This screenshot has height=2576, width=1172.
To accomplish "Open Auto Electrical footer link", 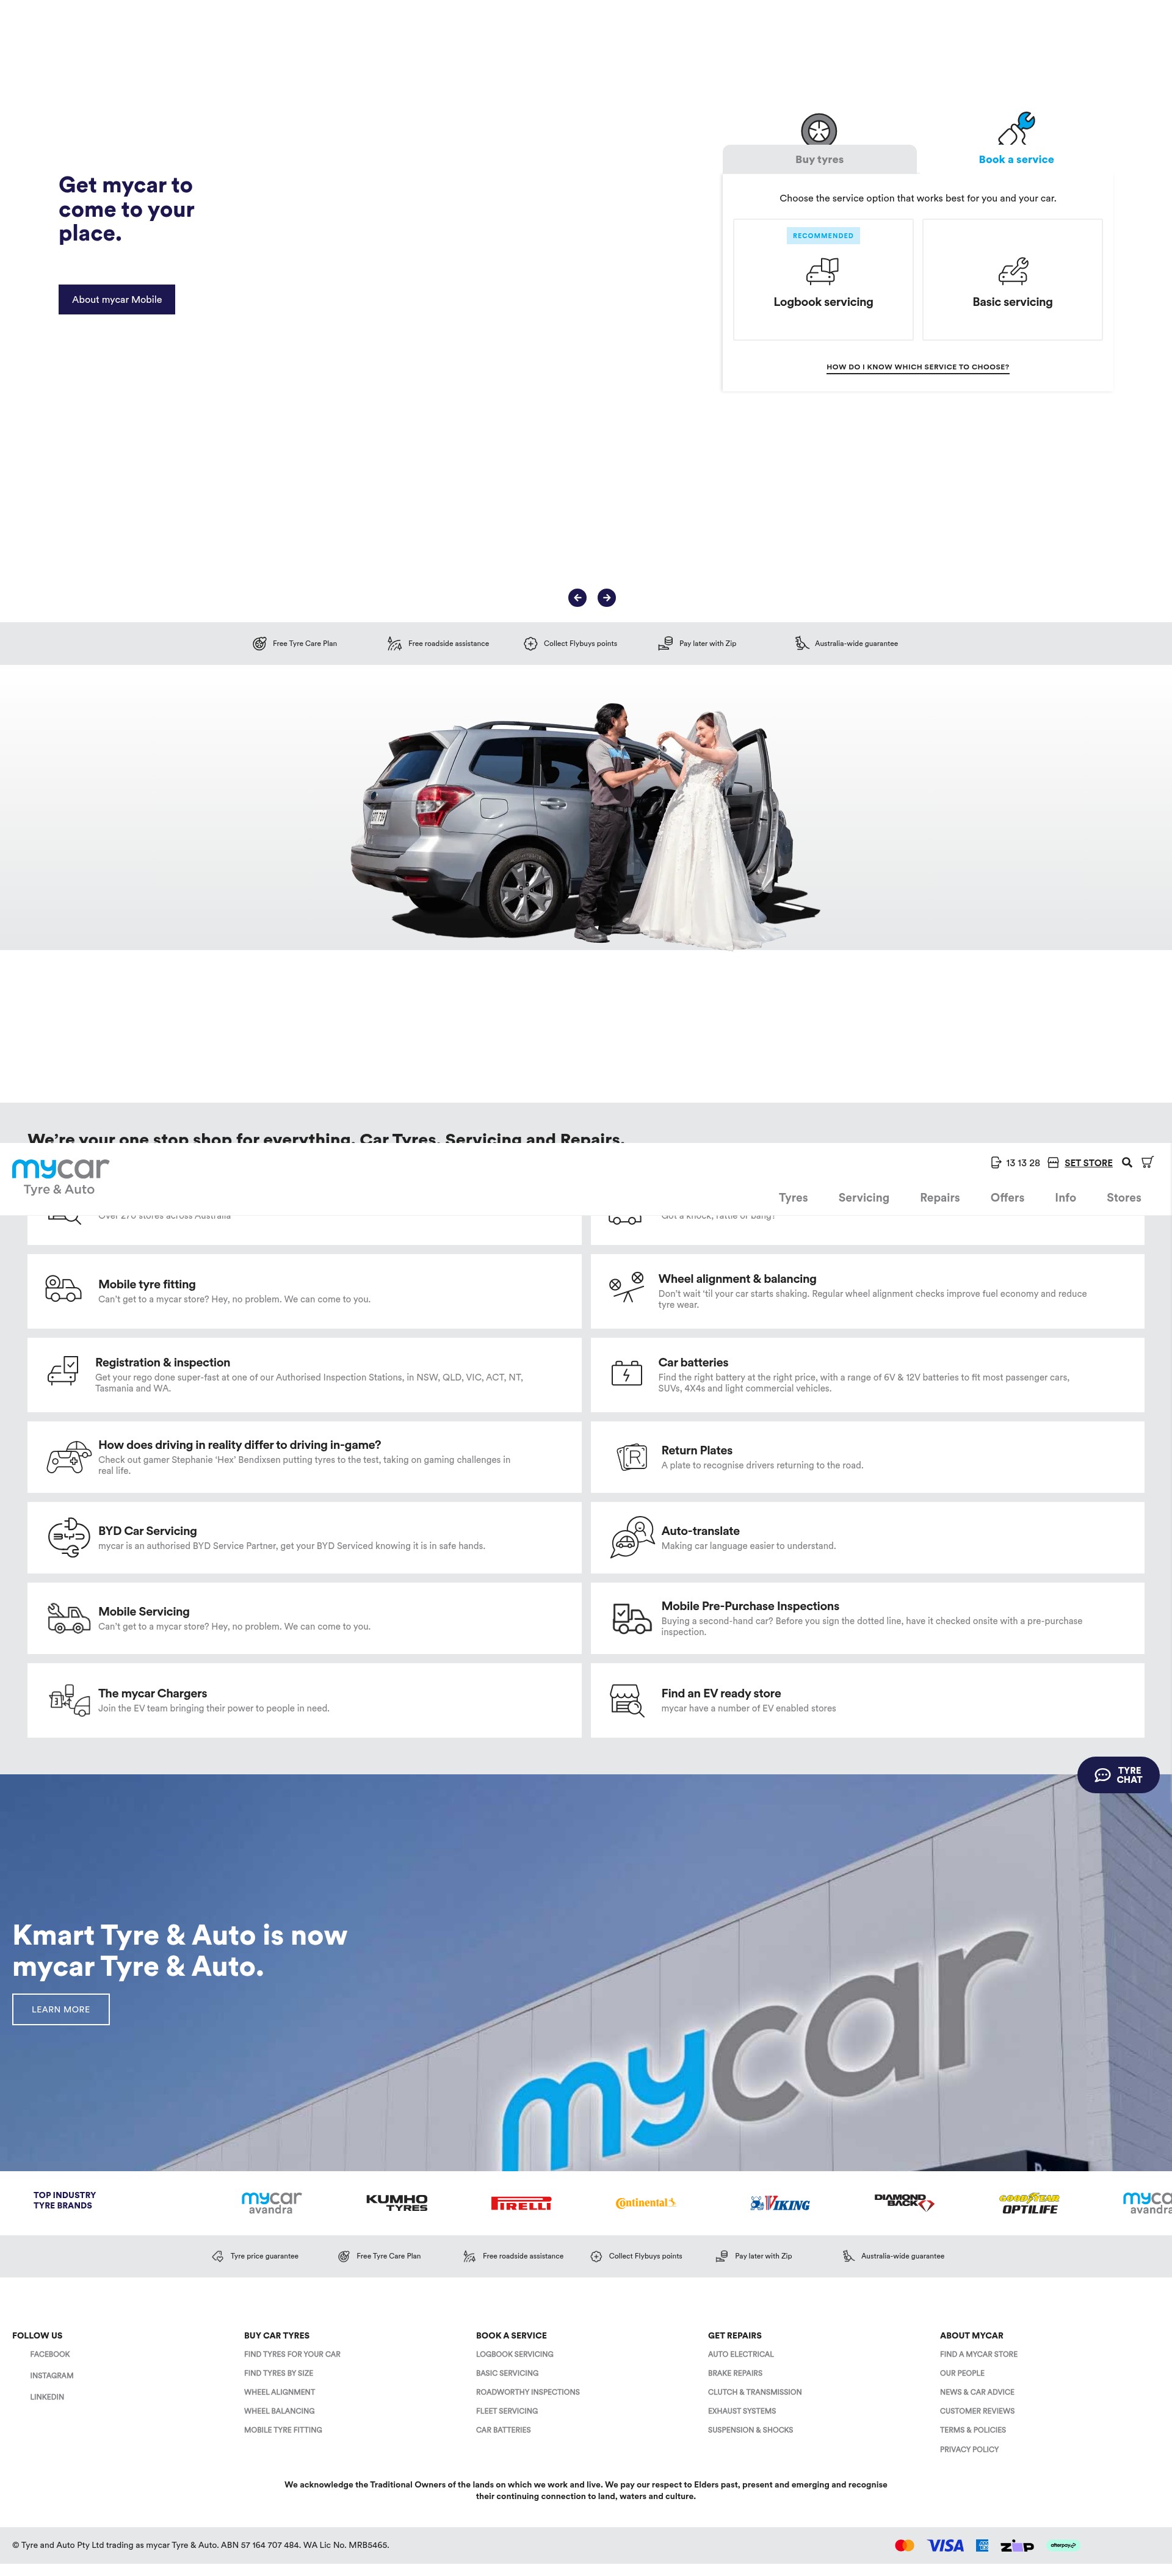I will tap(741, 2354).
